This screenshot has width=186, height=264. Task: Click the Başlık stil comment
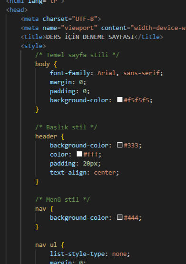66,127
